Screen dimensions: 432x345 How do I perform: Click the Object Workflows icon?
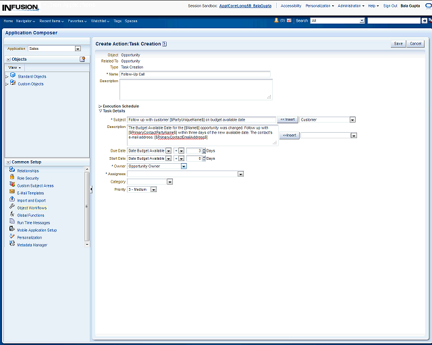tap(12, 208)
